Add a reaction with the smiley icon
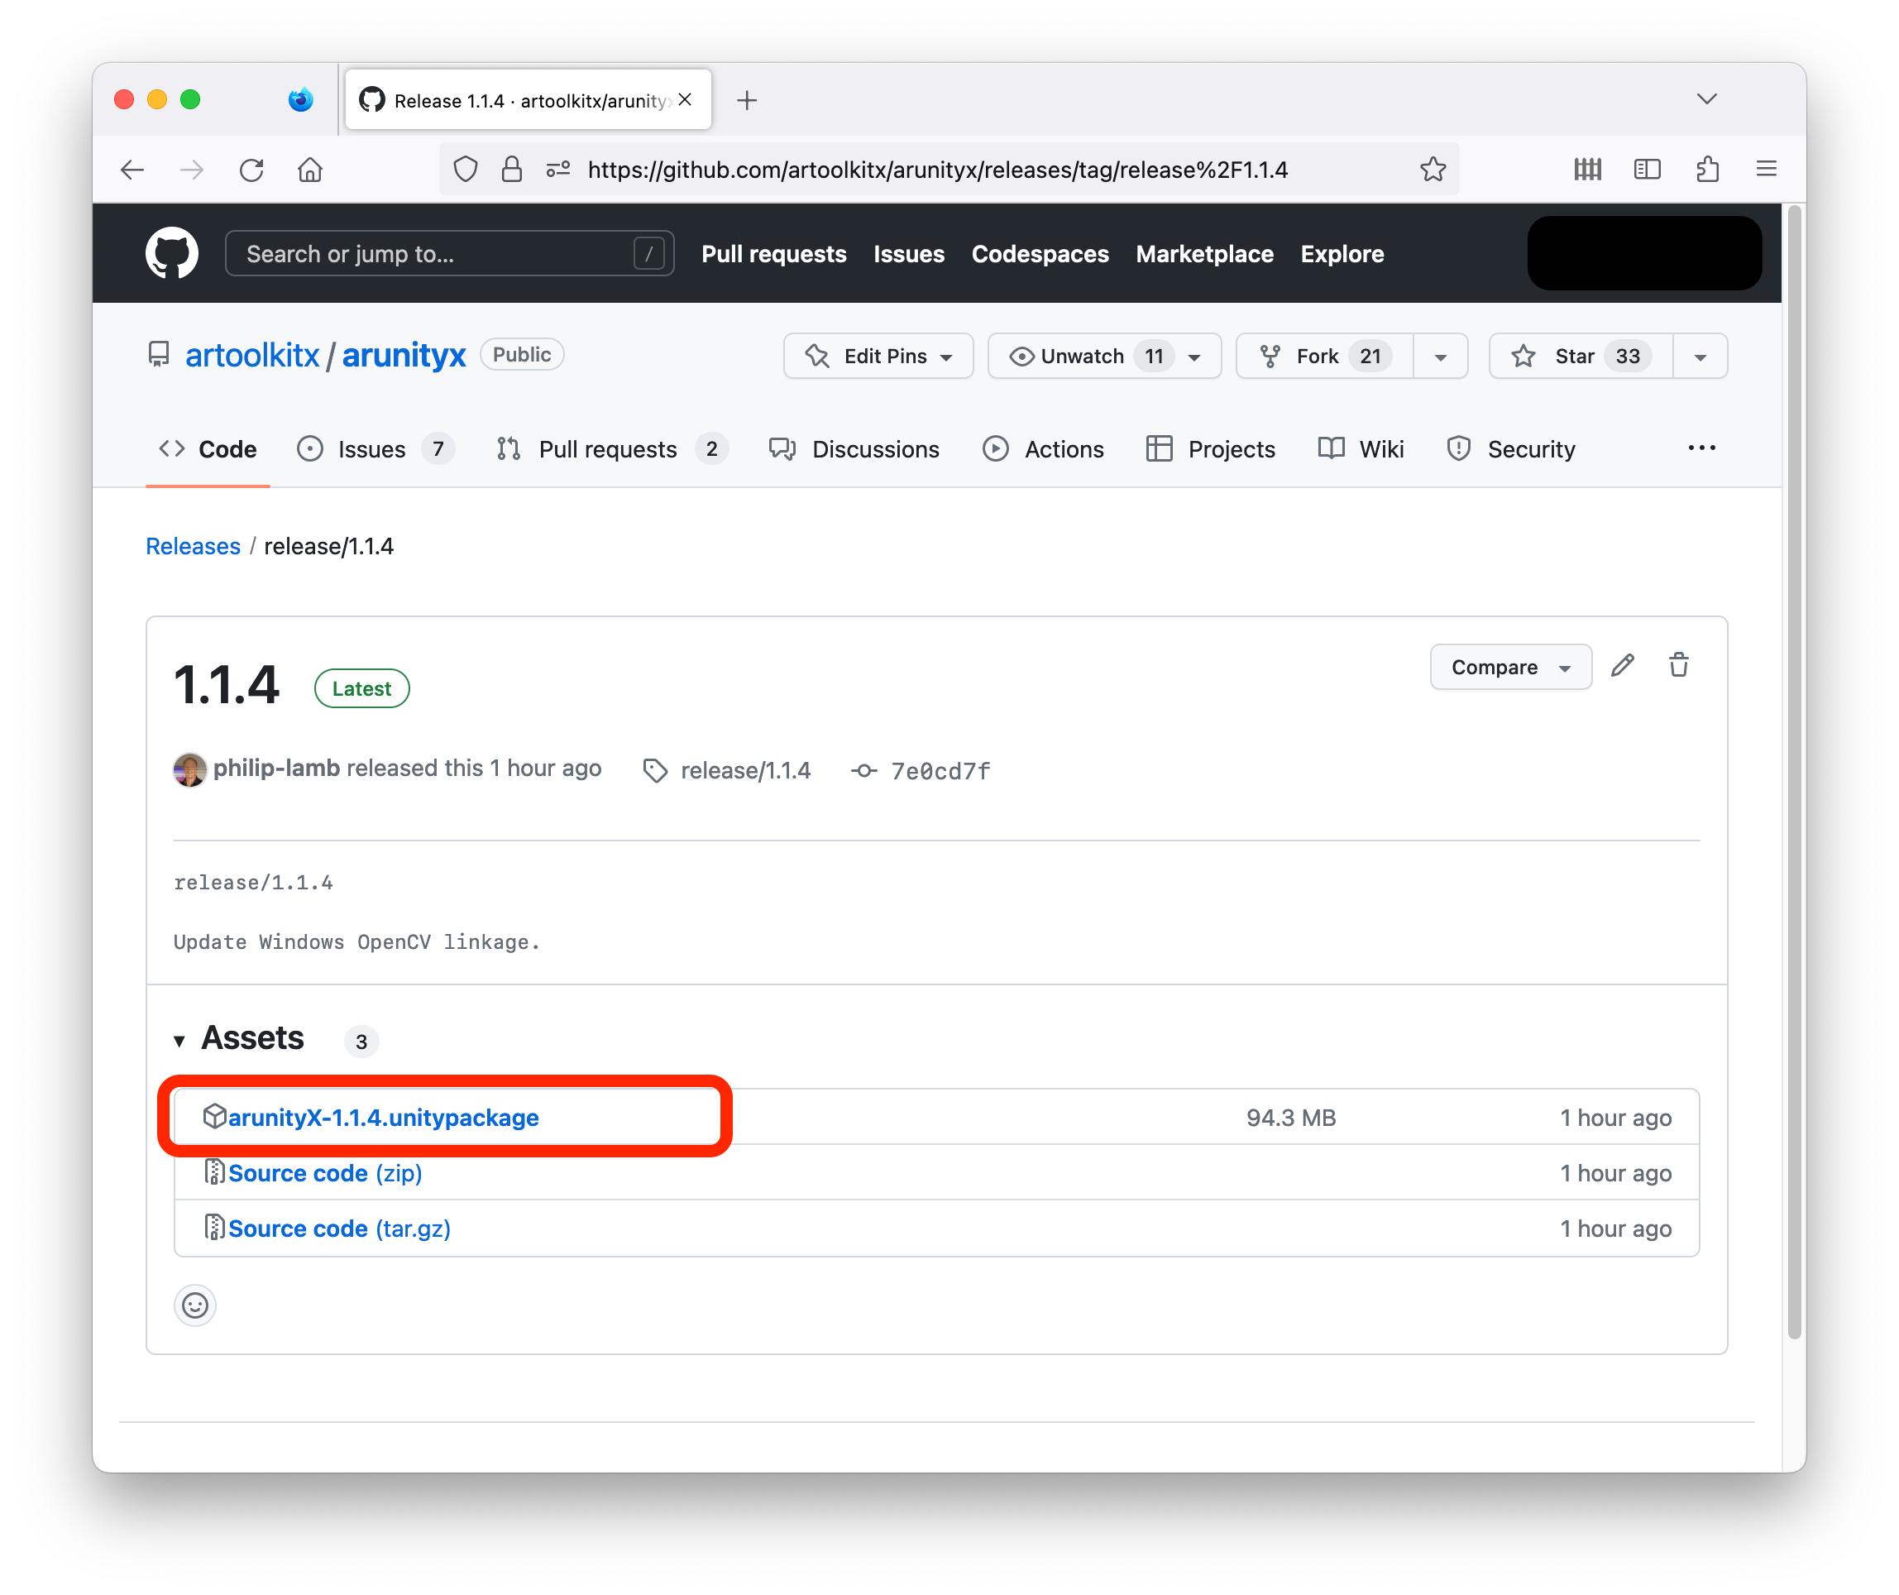The width and height of the screenshot is (1899, 1595). (195, 1305)
